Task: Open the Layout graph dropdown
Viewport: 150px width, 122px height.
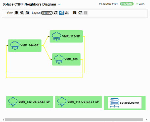Action: 47,13
